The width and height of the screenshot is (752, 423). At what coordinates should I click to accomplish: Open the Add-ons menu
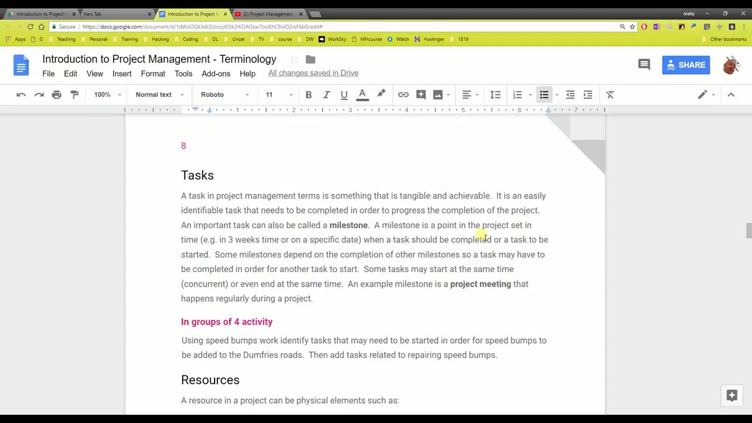216,73
